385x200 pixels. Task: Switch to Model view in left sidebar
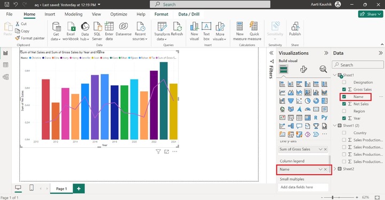click(x=5, y=77)
